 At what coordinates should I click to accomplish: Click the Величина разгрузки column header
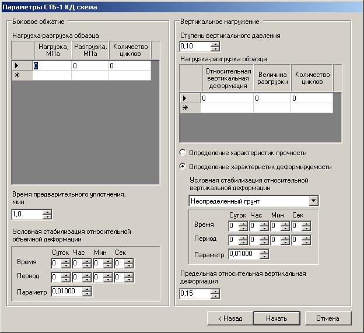[x=272, y=78]
